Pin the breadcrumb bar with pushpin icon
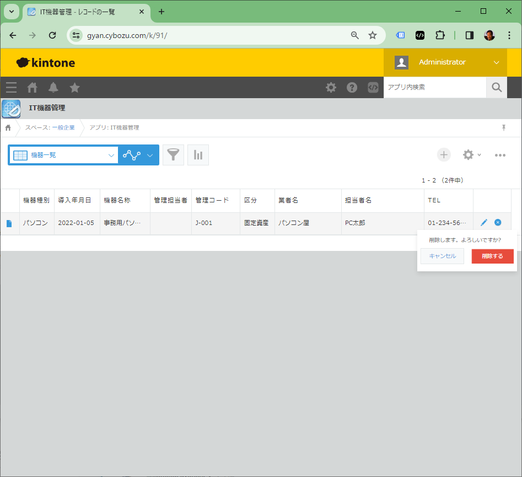Screen dimensions: 522x477 pos(504,127)
